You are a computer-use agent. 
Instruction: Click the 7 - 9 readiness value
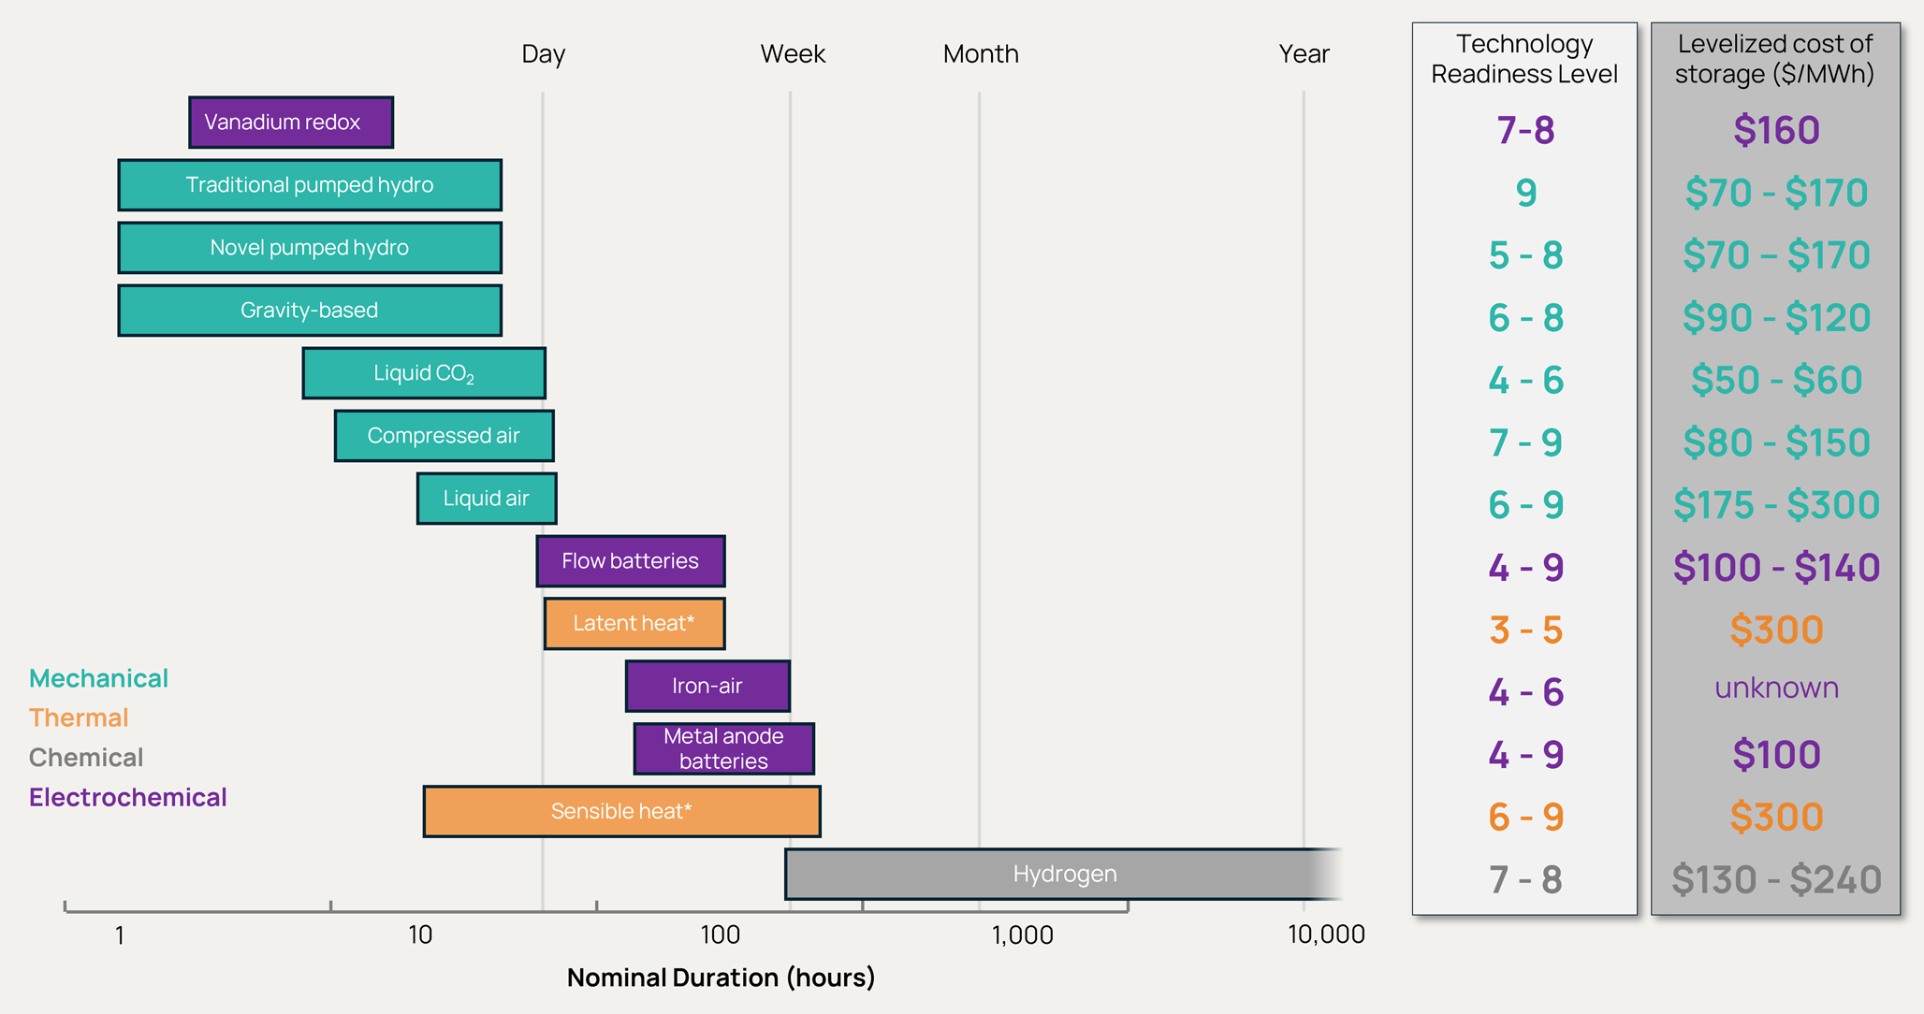tap(1526, 443)
